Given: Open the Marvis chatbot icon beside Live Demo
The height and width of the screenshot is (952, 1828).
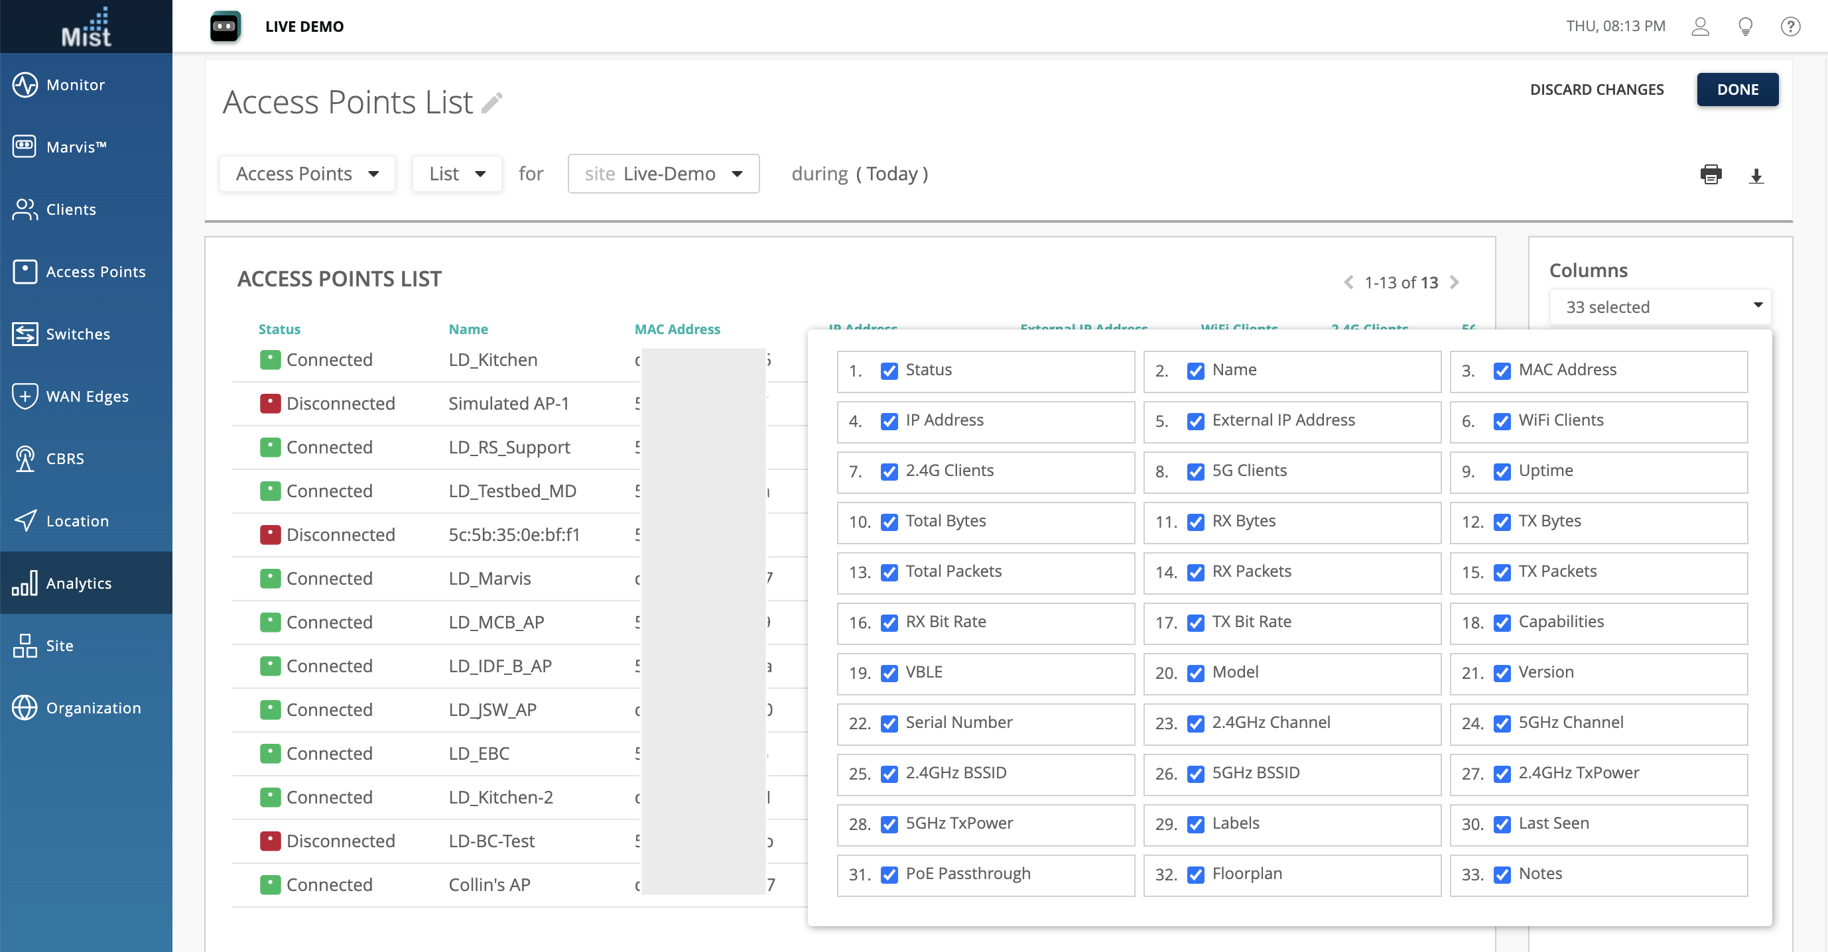Looking at the screenshot, I should tap(225, 27).
